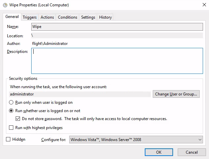View the History tab
Image resolution: width=209 pixels, height=159 pixels.
[105, 17]
